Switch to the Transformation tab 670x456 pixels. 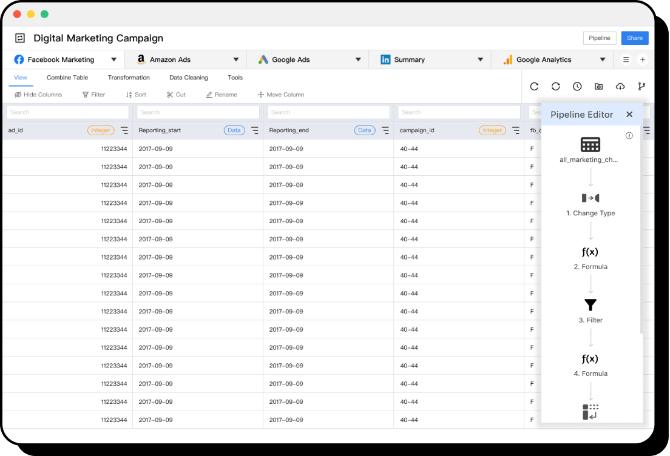[129, 78]
